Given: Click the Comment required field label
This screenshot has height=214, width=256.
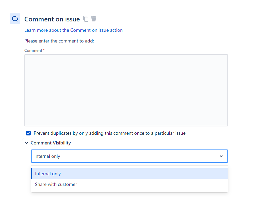Looking at the screenshot, I should 33,50.
